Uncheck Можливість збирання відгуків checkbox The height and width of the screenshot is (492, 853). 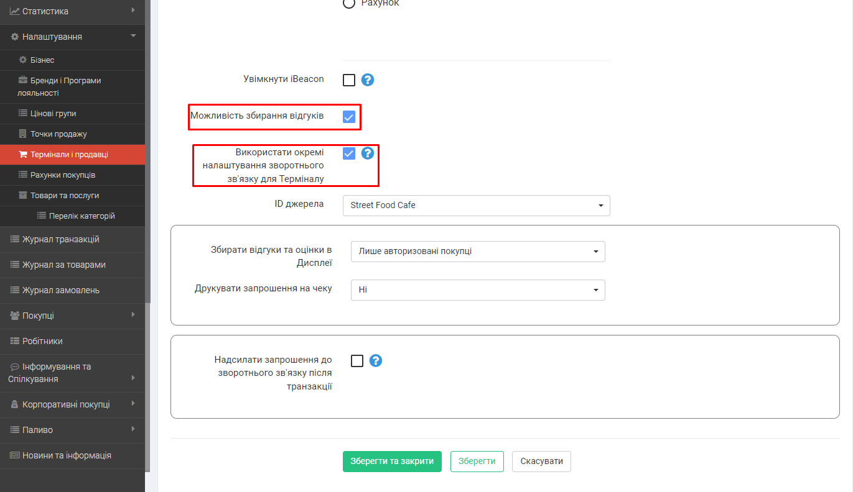pos(349,117)
